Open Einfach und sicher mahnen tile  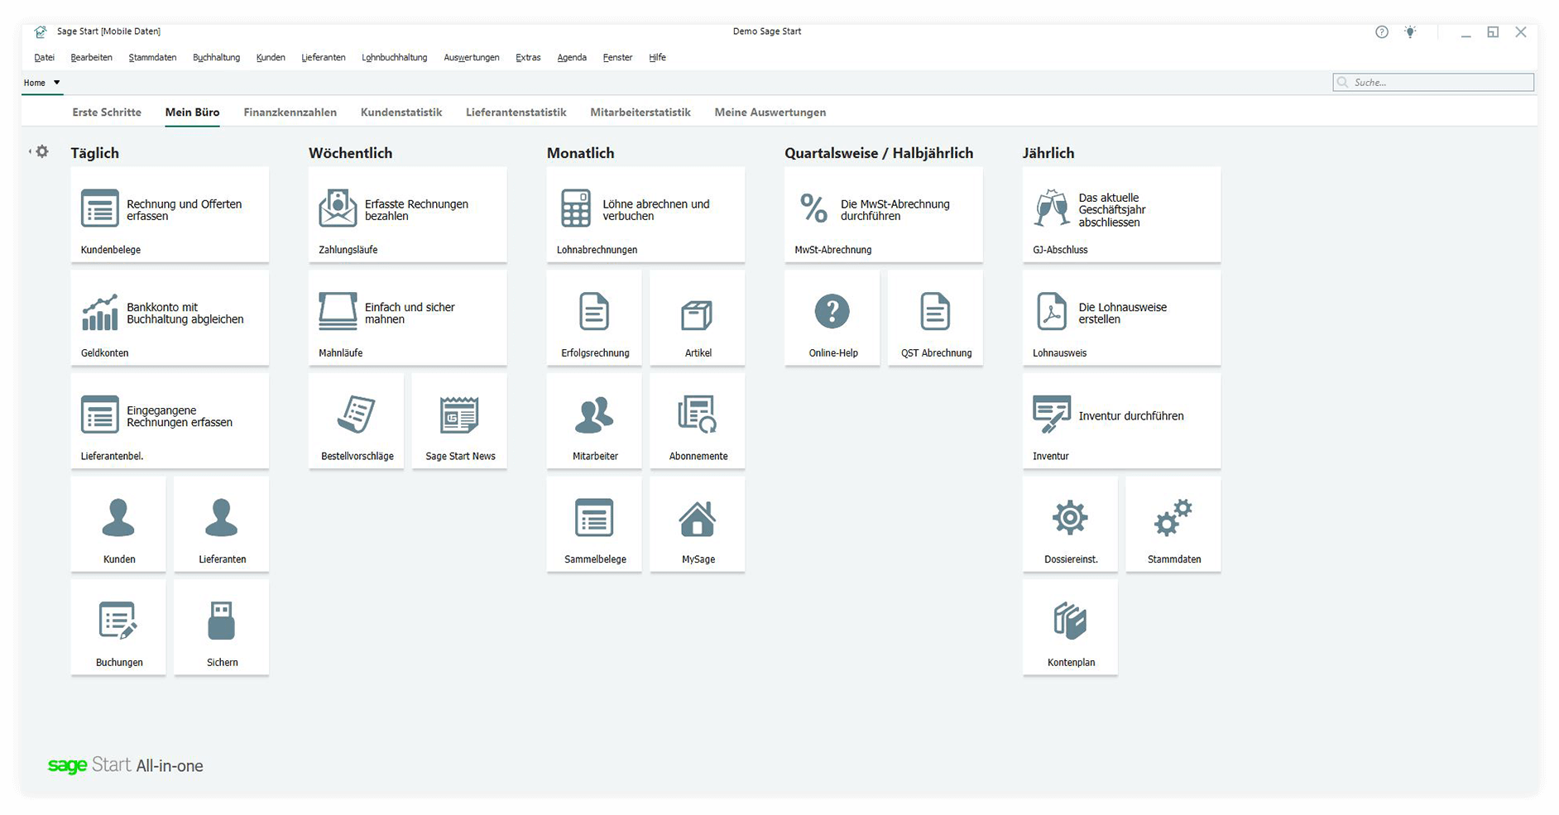(408, 318)
